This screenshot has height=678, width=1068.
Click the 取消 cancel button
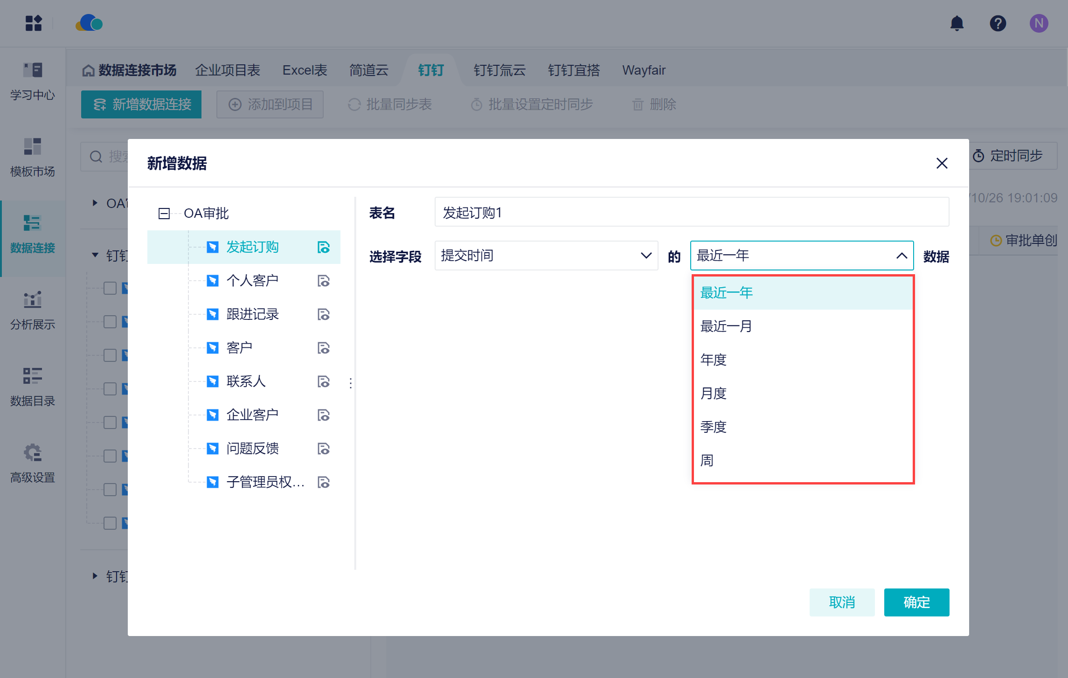(841, 602)
